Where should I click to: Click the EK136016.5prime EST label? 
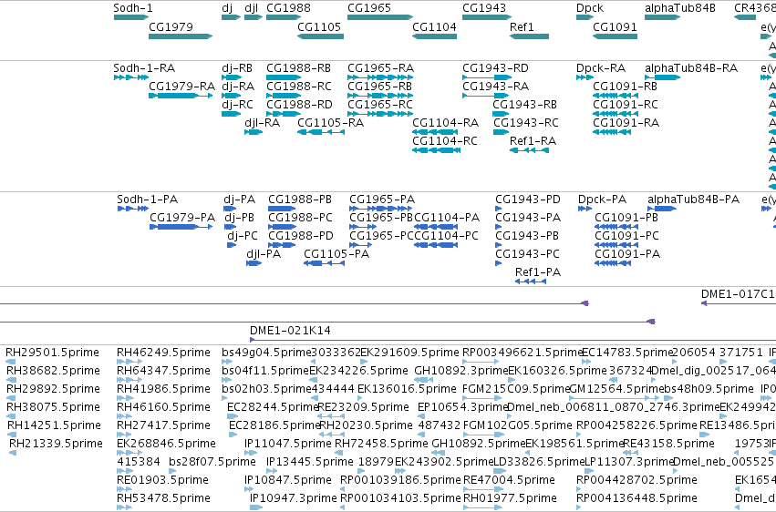pyautogui.click(x=407, y=389)
